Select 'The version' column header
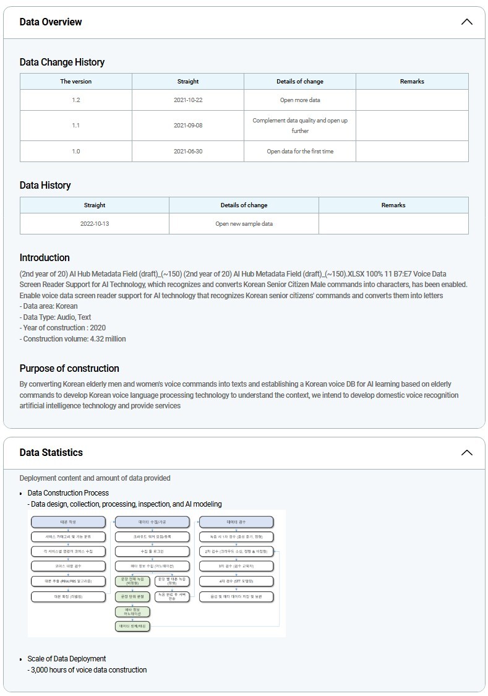The height and width of the screenshot is (696, 488). pyautogui.click(x=75, y=82)
